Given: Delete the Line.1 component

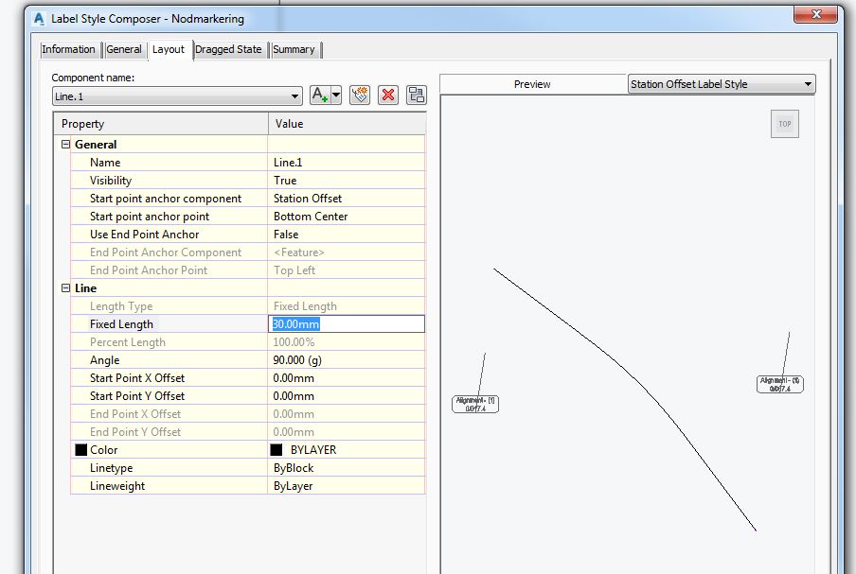Looking at the screenshot, I should point(387,95).
